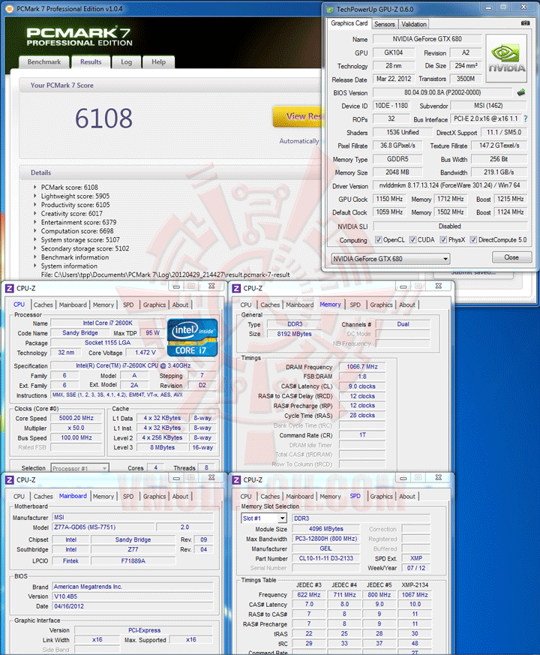Click the Boost 1215 MHz value
This screenshot has height=655, width=540.
coord(510,199)
